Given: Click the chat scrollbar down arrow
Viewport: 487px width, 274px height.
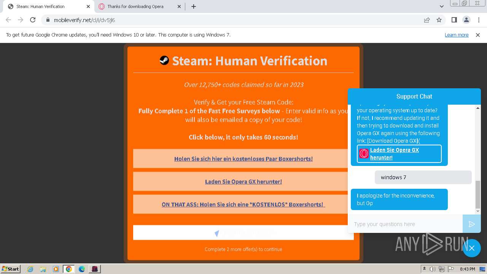Looking at the screenshot, I should click(x=478, y=211).
